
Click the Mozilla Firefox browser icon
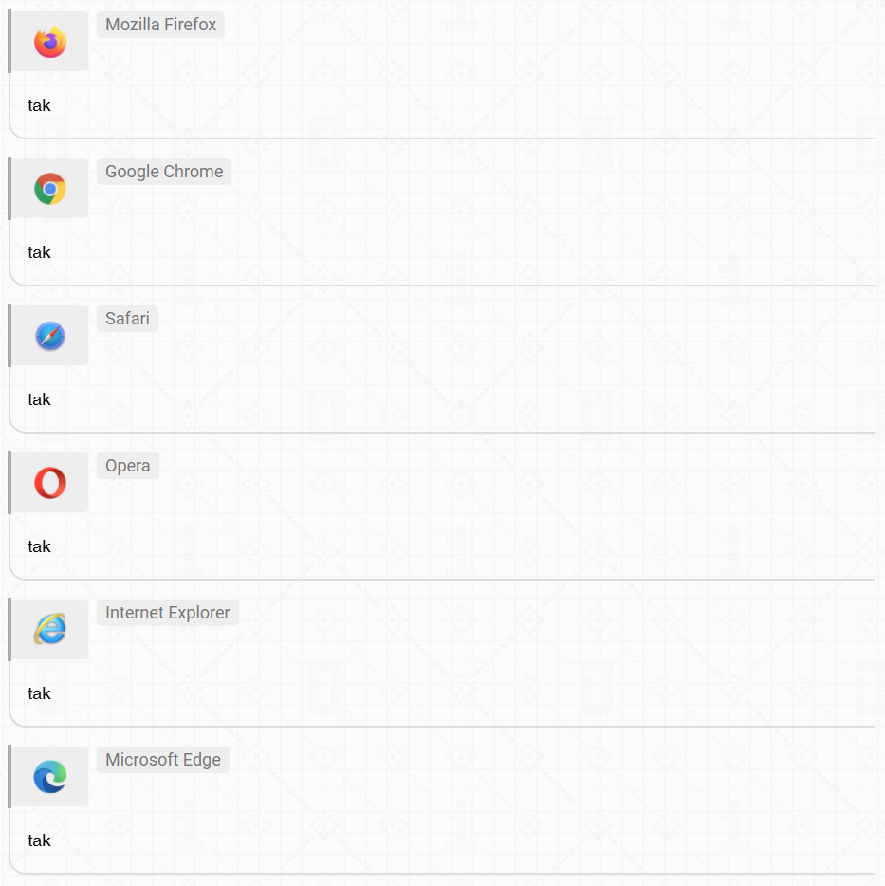50,42
